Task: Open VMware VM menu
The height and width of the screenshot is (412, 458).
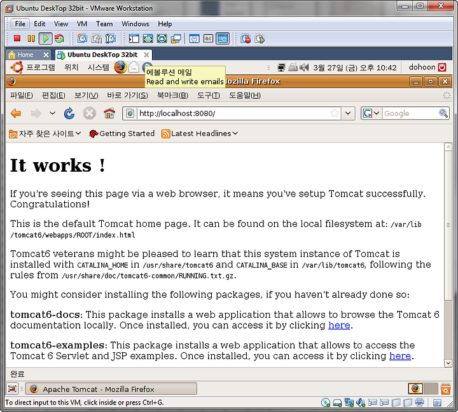Action: pyautogui.click(x=82, y=24)
